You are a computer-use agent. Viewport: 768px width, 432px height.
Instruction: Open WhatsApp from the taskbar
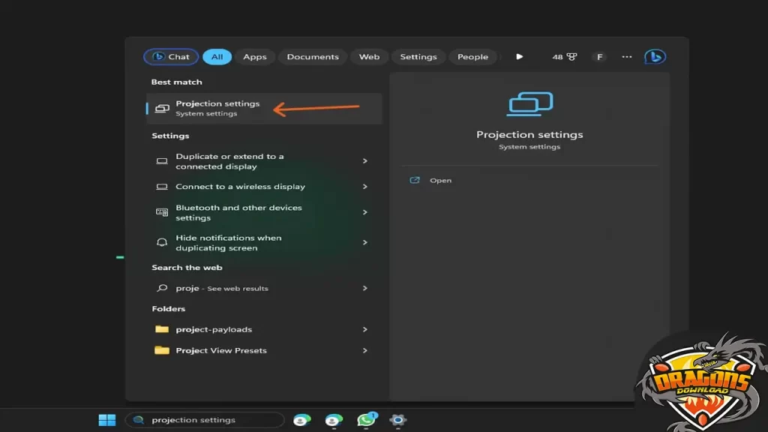(x=366, y=420)
